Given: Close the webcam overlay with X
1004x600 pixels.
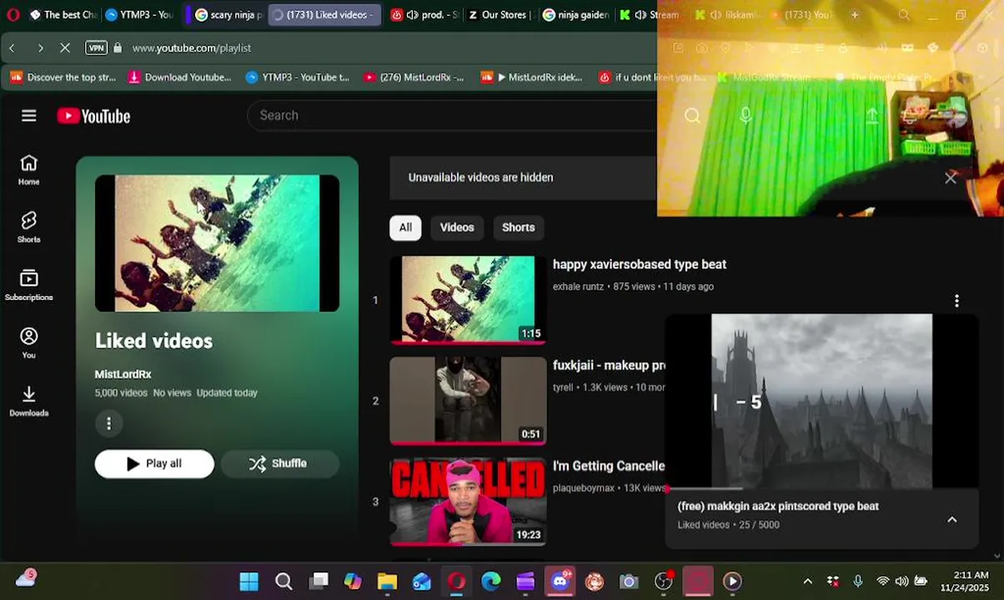Looking at the screenshot, I should pos(951,177).
